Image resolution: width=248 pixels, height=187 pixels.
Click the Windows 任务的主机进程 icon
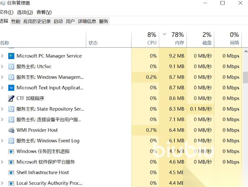click(11, 151)
